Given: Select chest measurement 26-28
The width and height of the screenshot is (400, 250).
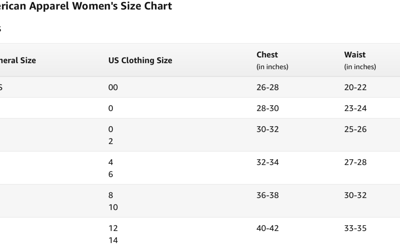Looking at the screenshot, I should click(x=268, y=87).
